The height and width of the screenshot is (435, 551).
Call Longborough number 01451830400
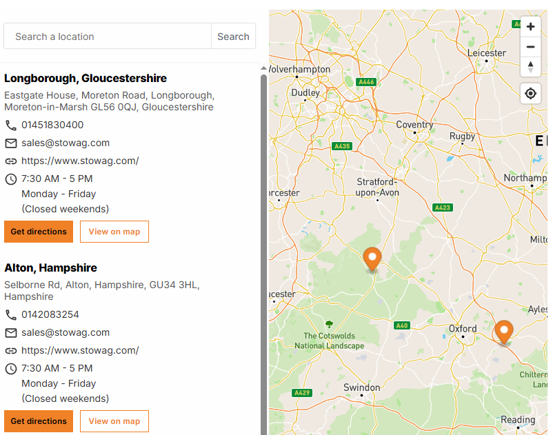point(52,125)
